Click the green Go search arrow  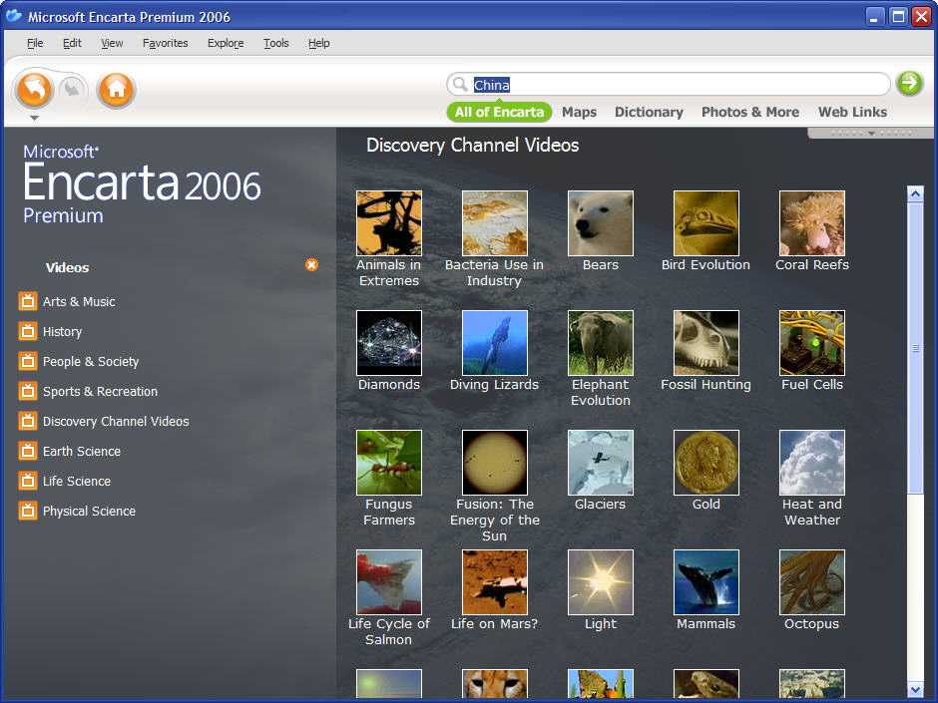coord(909,83)
